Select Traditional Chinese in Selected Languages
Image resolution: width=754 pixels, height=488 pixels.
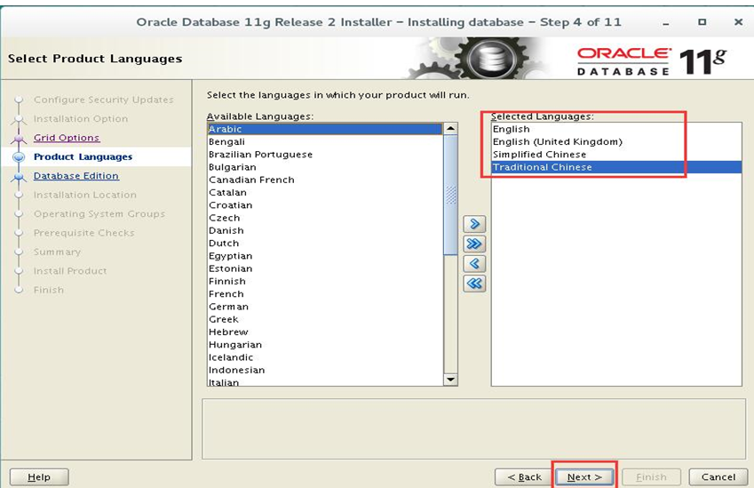[616, 167]
